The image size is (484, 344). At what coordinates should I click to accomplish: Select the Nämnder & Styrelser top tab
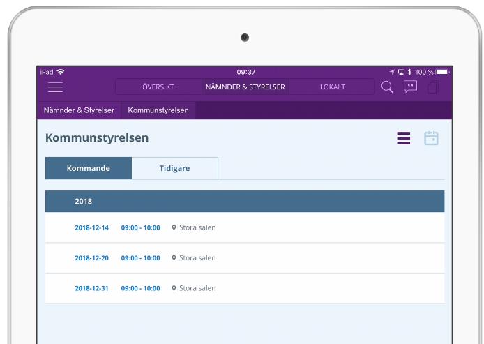point(245,87)
